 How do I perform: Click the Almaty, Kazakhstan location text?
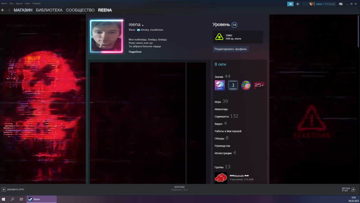click(x=152, y=30)
